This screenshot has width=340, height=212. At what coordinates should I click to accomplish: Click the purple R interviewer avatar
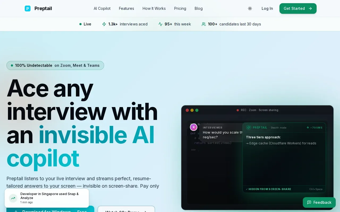click(194, 127)
